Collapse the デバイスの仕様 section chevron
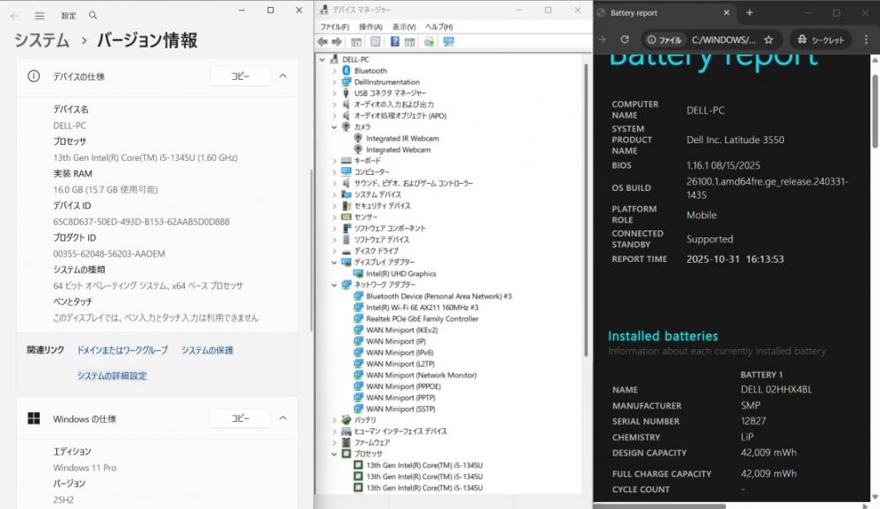Screen dimensions: 880x509 [282, 76]
